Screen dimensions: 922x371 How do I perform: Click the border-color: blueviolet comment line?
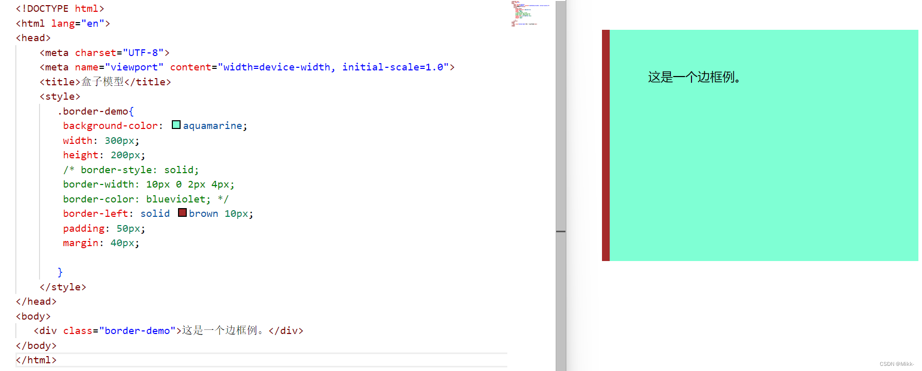tap(146, 199)
